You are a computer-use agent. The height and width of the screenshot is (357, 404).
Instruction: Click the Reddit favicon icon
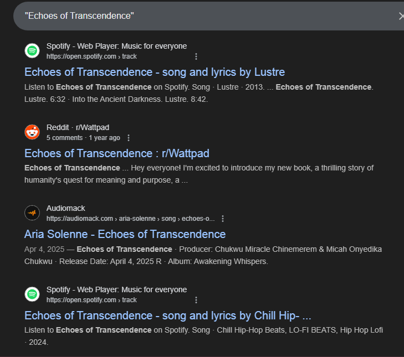[32, 132]
